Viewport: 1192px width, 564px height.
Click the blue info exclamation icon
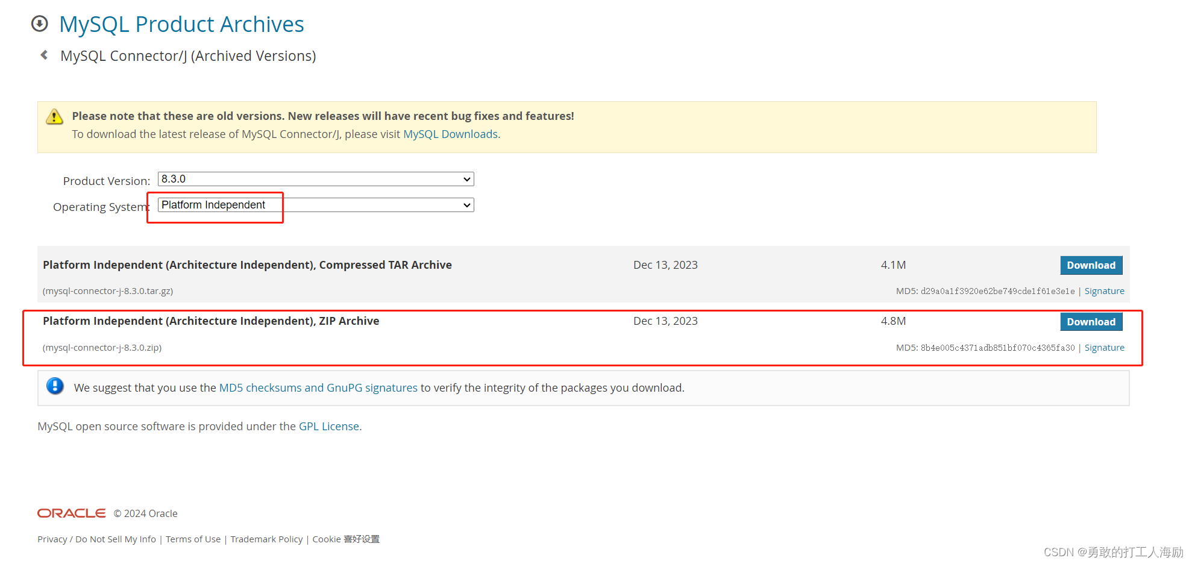55,386
